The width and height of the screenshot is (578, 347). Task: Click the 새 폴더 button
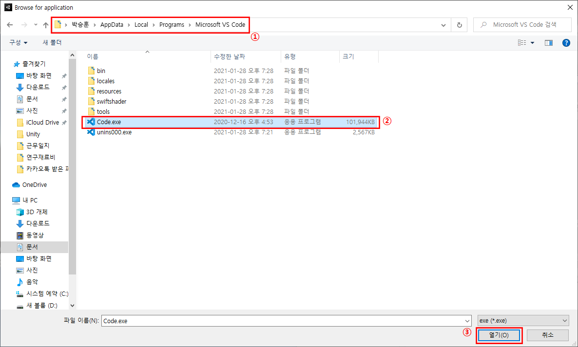52,43
